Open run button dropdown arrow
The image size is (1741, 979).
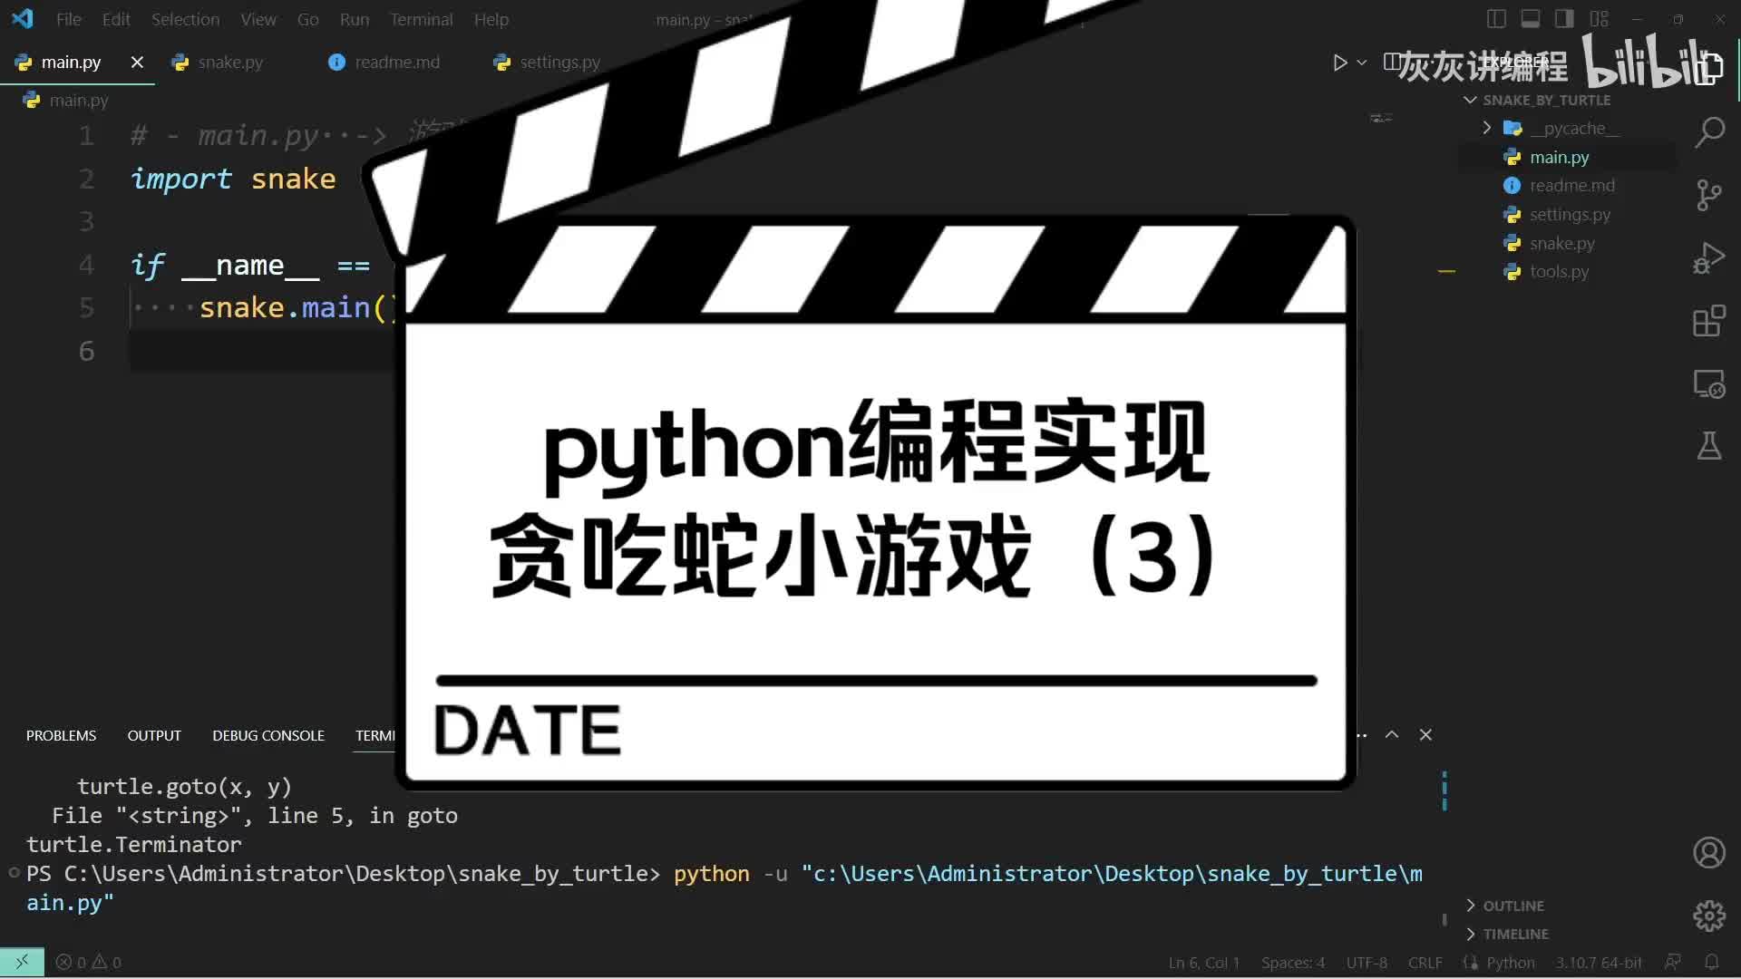click(1361, 63)
